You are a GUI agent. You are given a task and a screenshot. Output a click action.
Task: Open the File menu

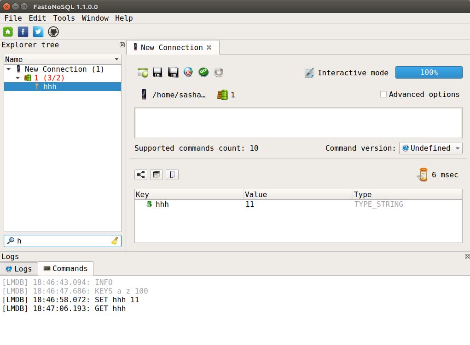(13, 18)
